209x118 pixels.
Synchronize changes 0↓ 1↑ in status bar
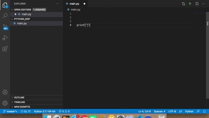25,111
